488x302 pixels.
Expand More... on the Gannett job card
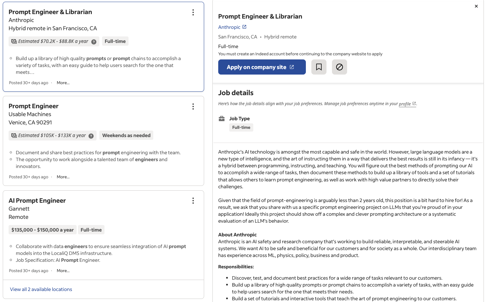point(63,271)
